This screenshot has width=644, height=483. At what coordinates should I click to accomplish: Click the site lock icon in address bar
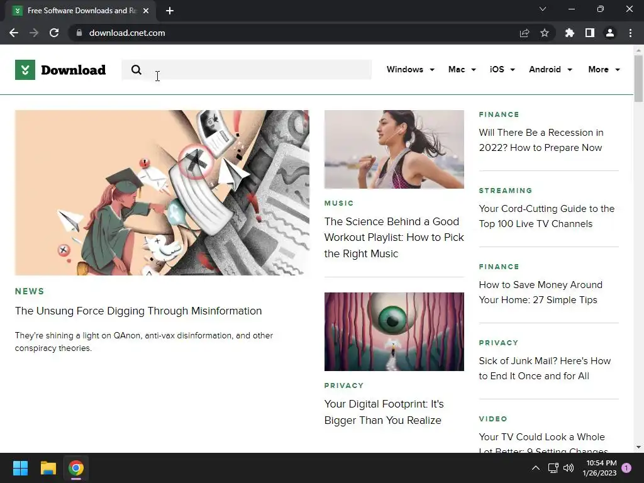pyautogui.click(x=79, y=33)
